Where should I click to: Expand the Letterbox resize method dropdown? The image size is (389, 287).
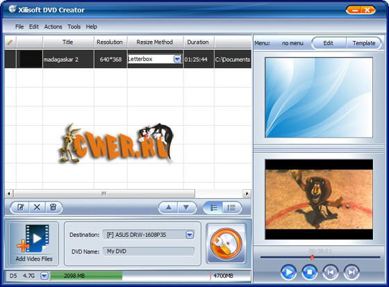tap(177, 59)
